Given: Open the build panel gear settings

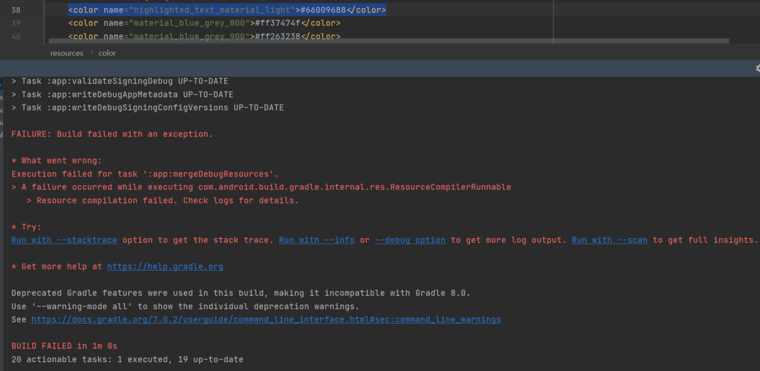Looking at the screenshot, I should [x=757, y=68].
